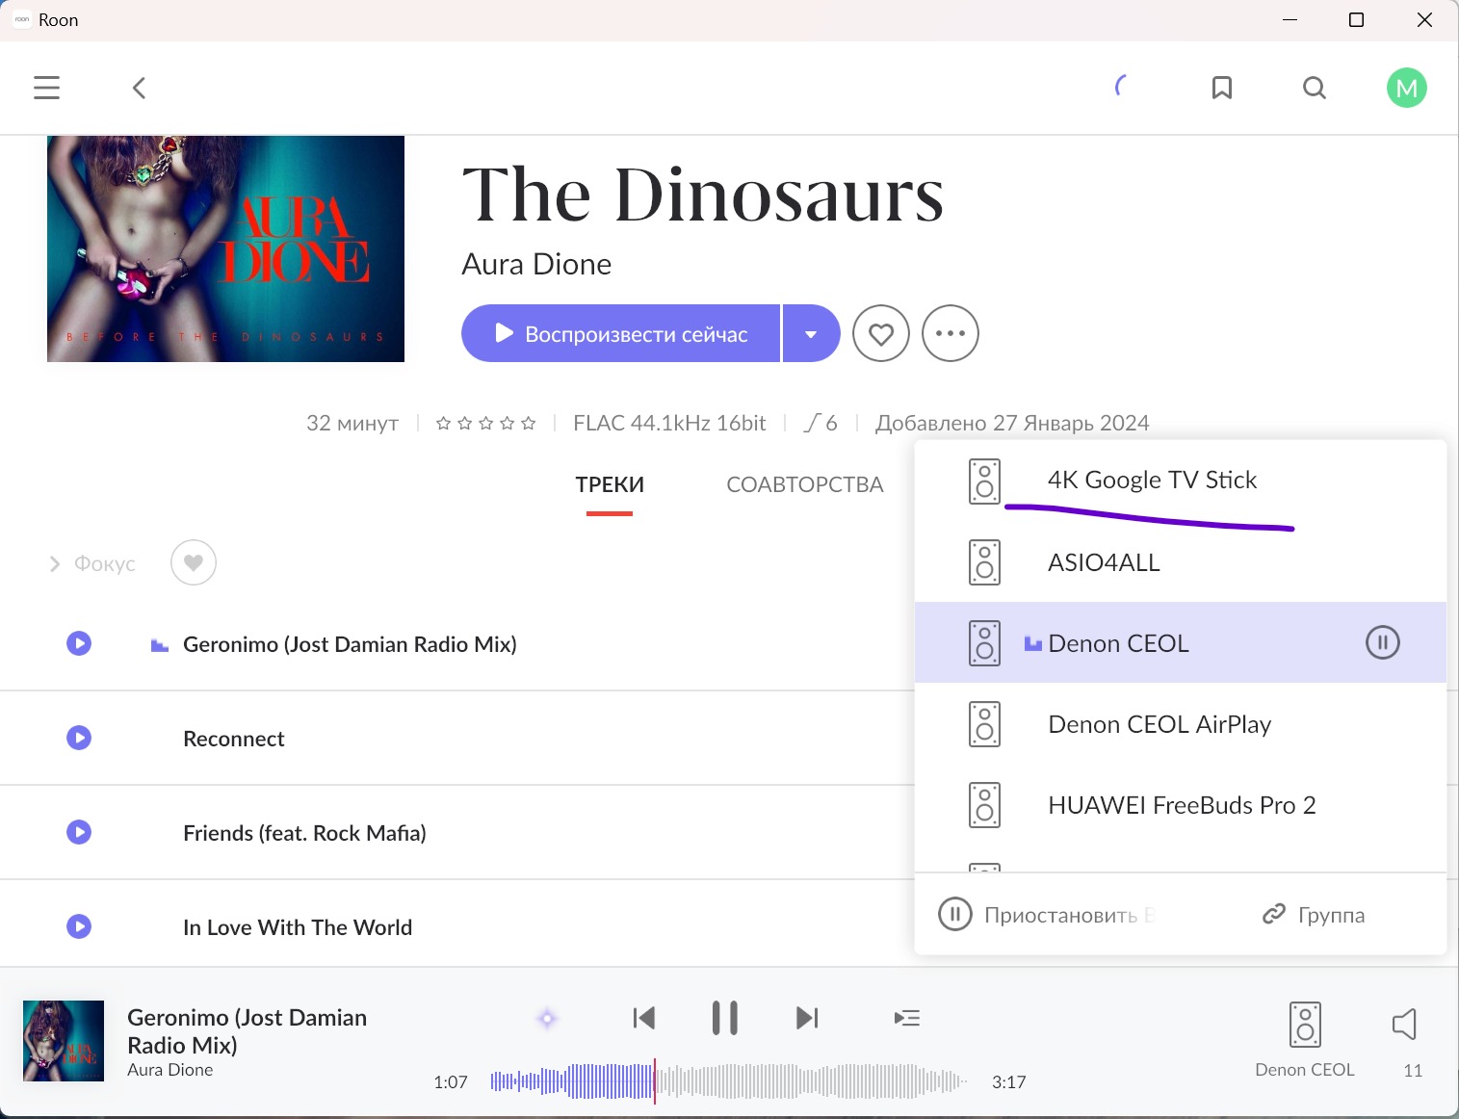
Task: Open the hamburger navigation menu
Action: 46,88
